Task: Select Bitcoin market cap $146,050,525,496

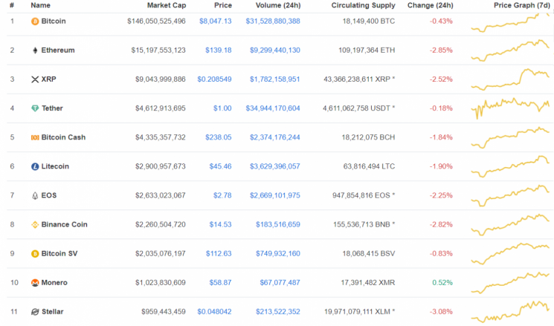Action: (156, 22)
